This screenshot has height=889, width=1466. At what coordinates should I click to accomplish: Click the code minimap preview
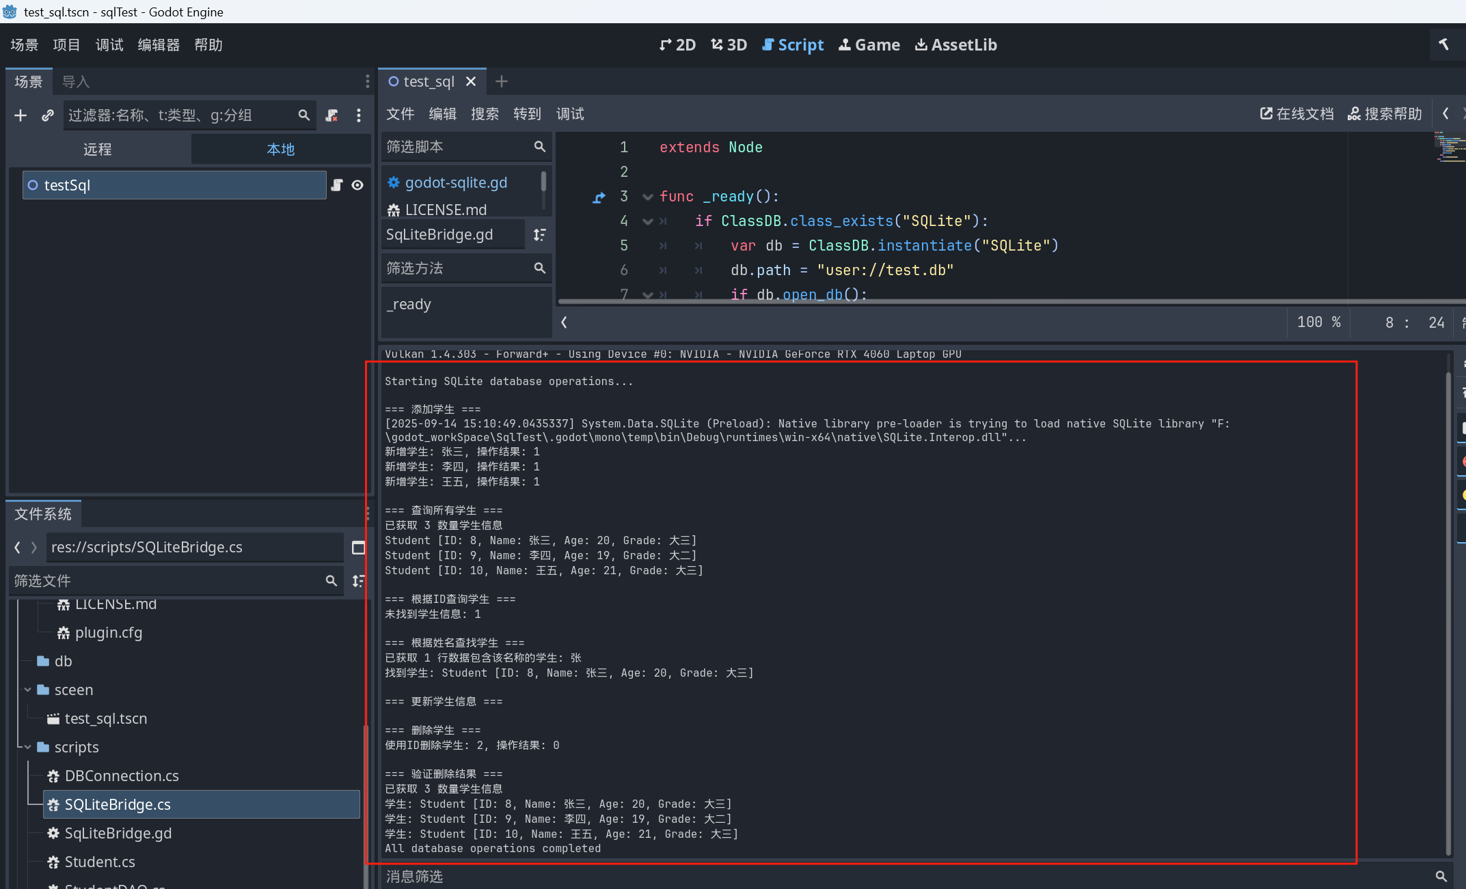coord(1449,148)
